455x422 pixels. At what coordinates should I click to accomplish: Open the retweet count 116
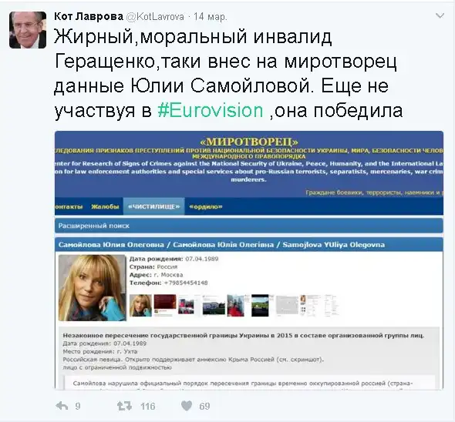click(x=148, y=407)
